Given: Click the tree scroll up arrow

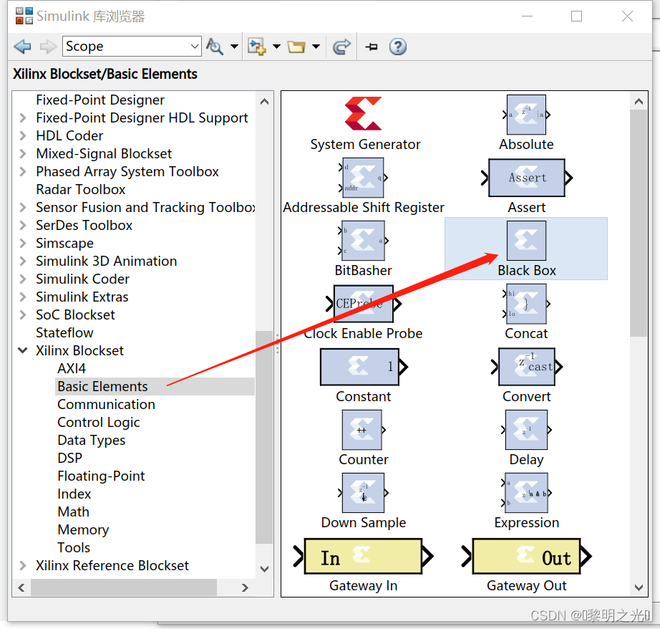Looking at the screenshot, I should tap(264, 102).
